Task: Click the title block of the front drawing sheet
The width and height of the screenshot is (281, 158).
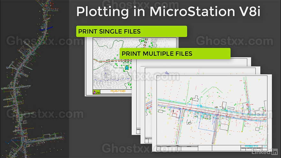Action: pyautogui.click(x=212, y=148)
